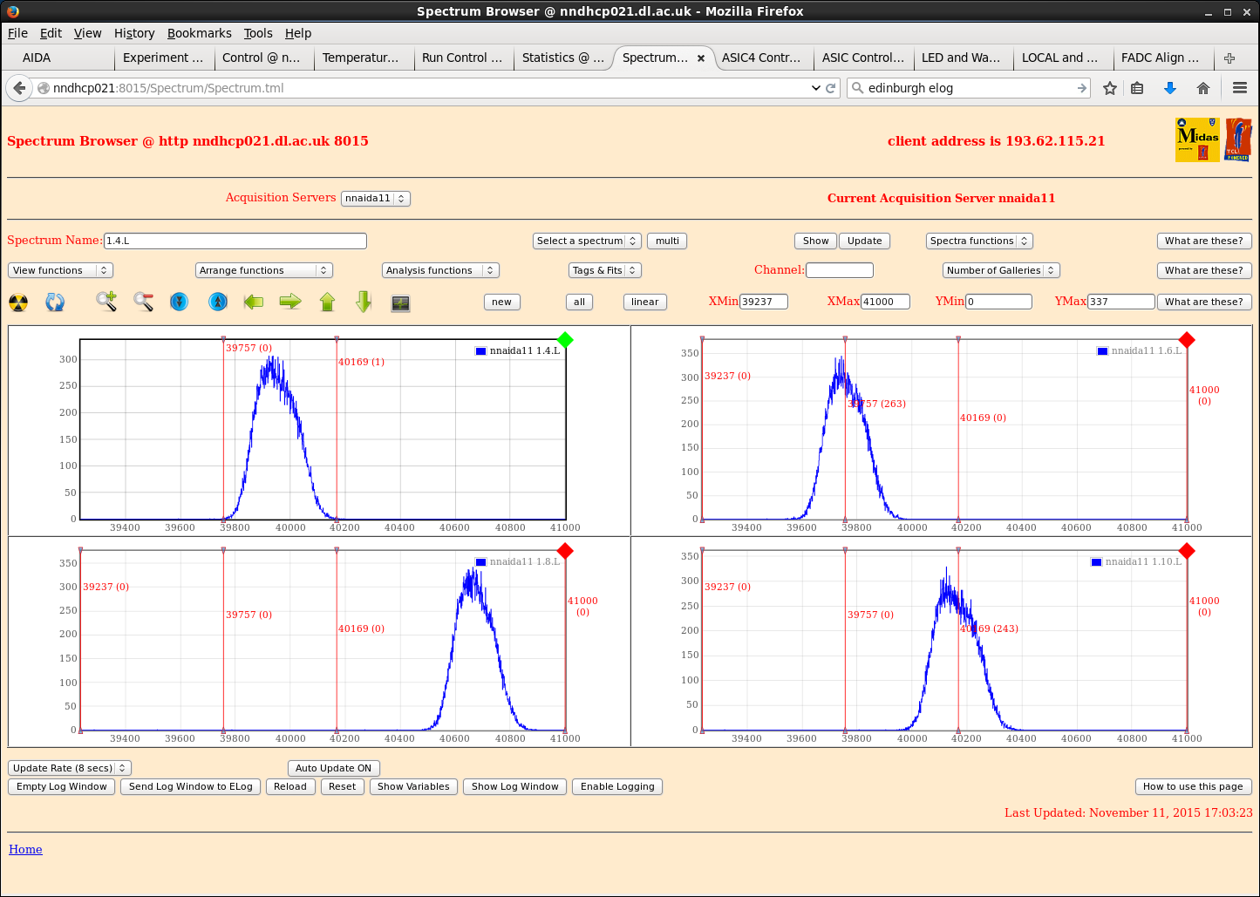Click the oscilloscope monitor icon
Viewport: 1260px width, 897px height.
coord(400,302)
